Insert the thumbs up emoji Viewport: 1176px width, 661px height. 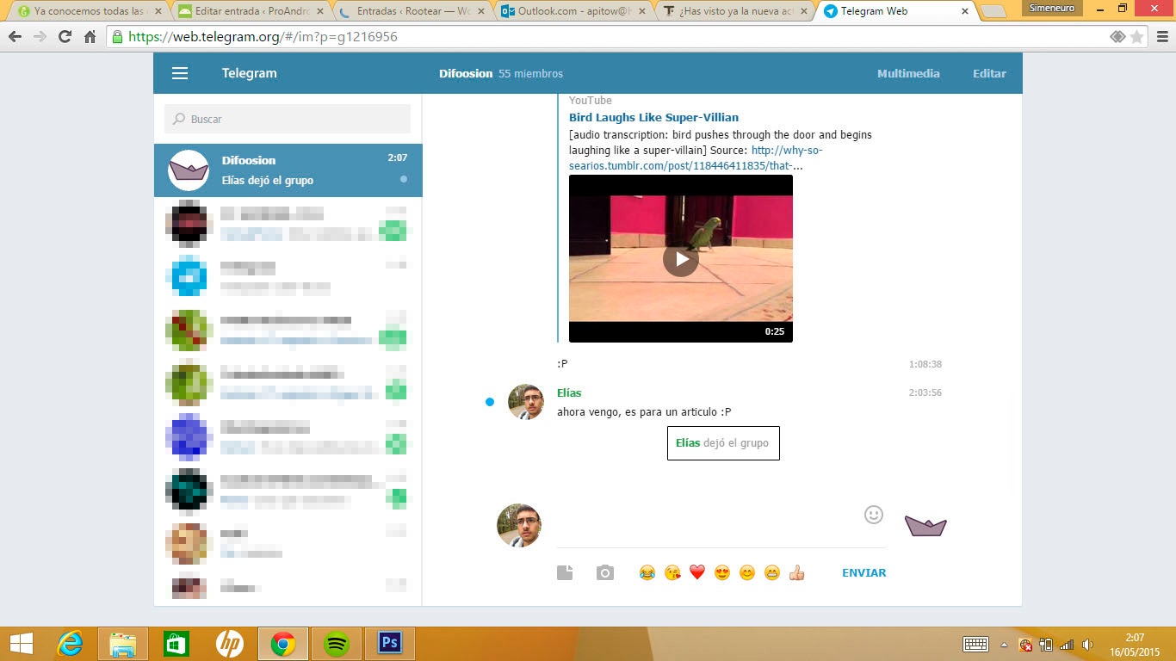click(x=797, y=572)
